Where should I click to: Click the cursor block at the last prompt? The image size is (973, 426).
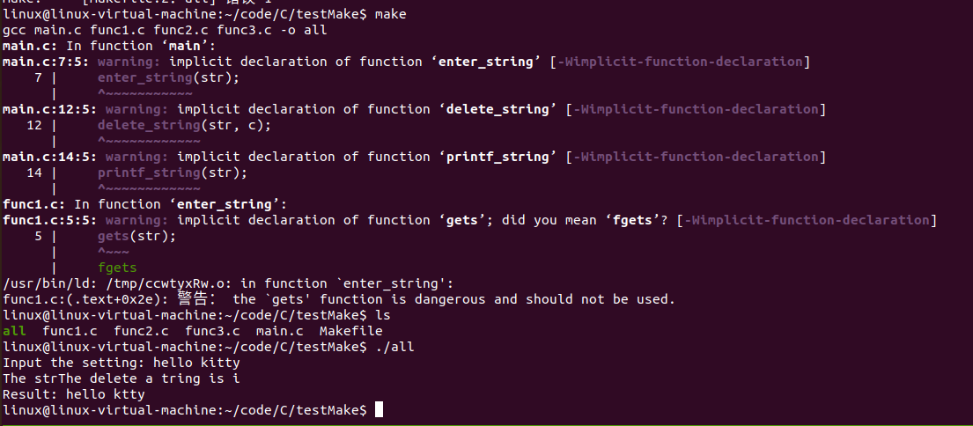379,410
